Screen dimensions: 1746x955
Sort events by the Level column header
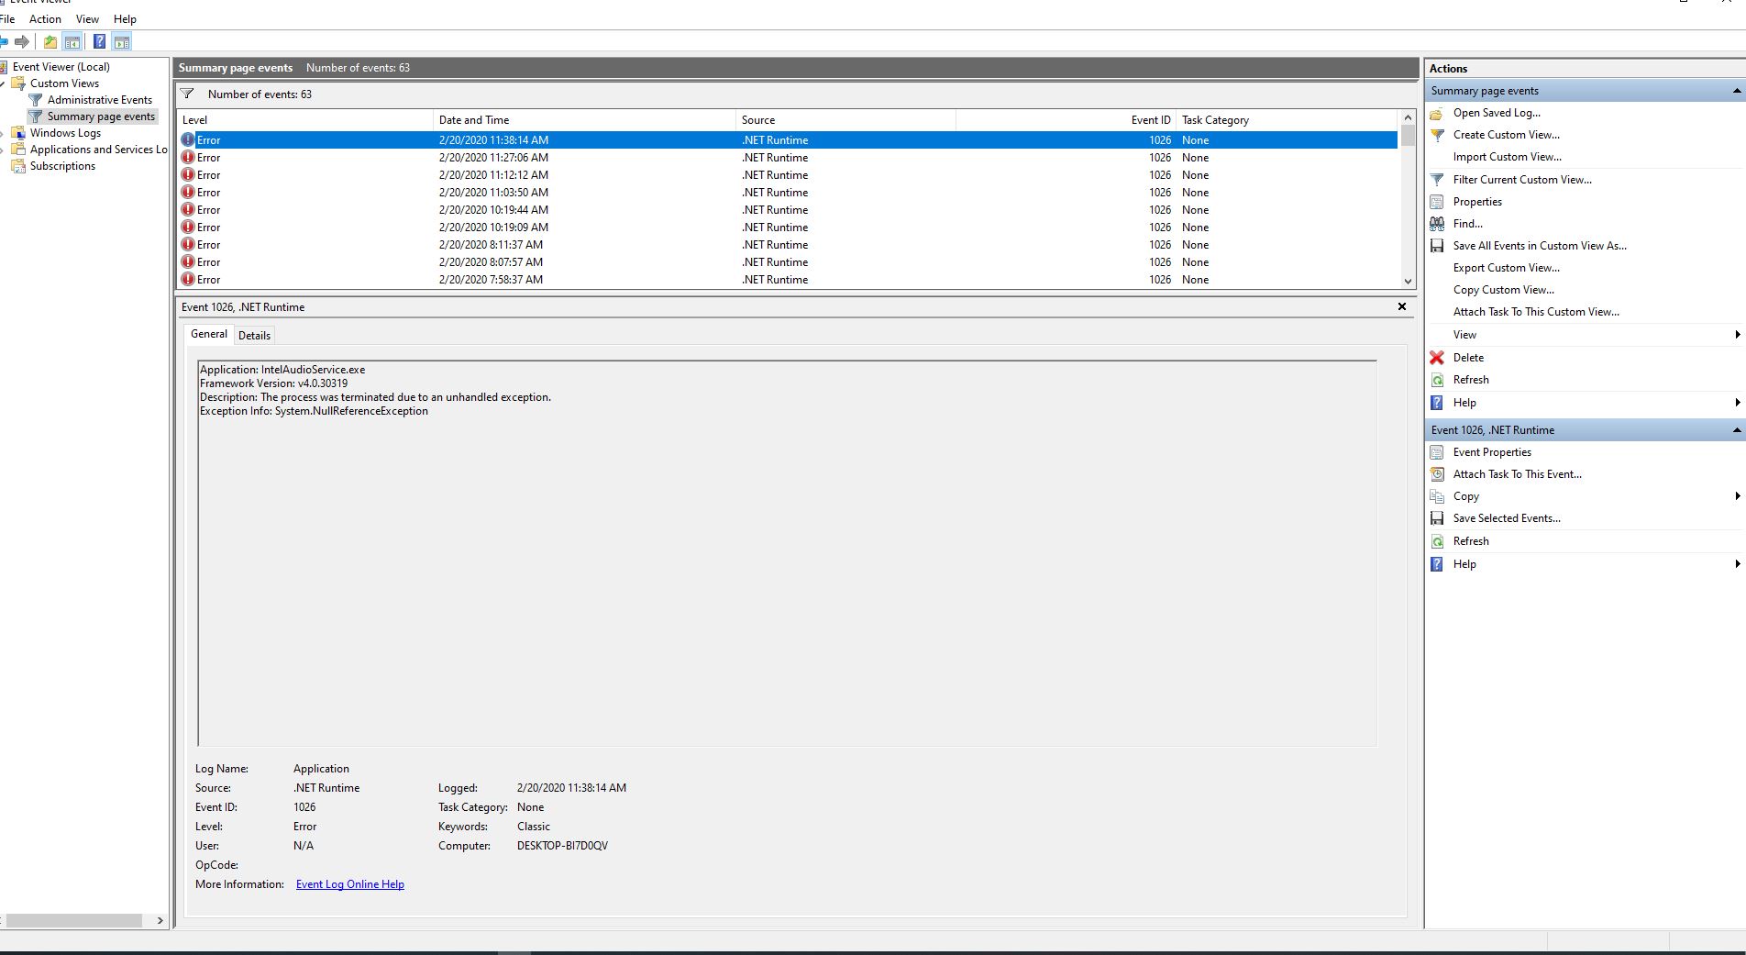[305, 120]
